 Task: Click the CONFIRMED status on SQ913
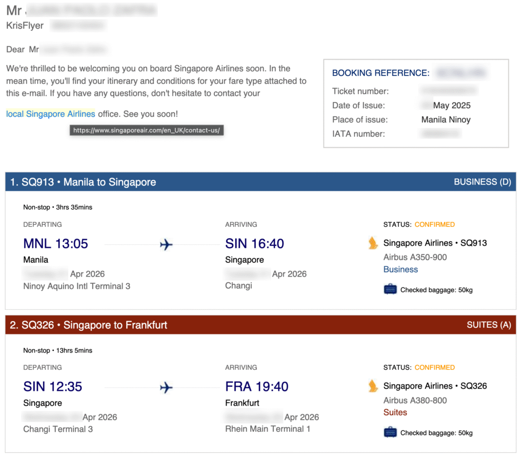pyautogui.click(x=434, y=224)
